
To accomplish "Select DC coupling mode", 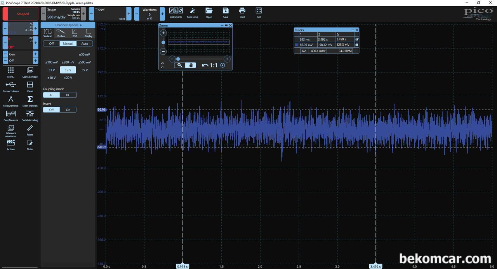I will (68, 95).
